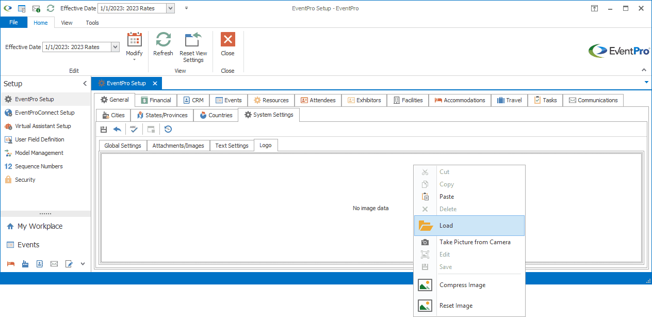Switch to the Tools ribbon tab
The height and width of the screenshot is (317, 652).
[x=92, y=23]
